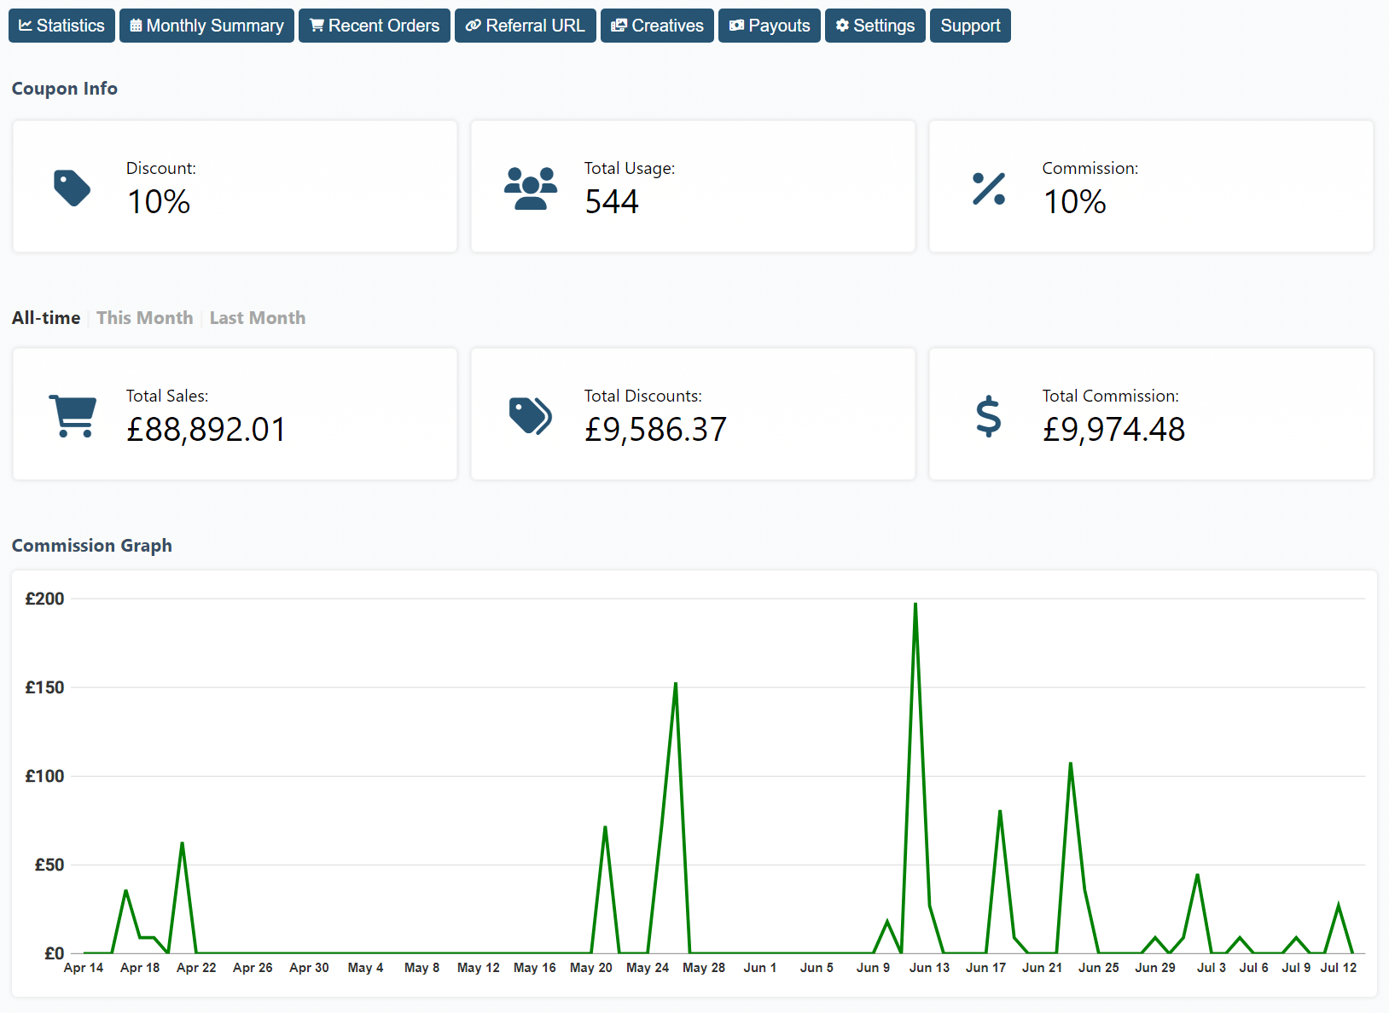Click the chart icon on Statistics button
The image size is (1389, 1013).
[x=25, y=25]
